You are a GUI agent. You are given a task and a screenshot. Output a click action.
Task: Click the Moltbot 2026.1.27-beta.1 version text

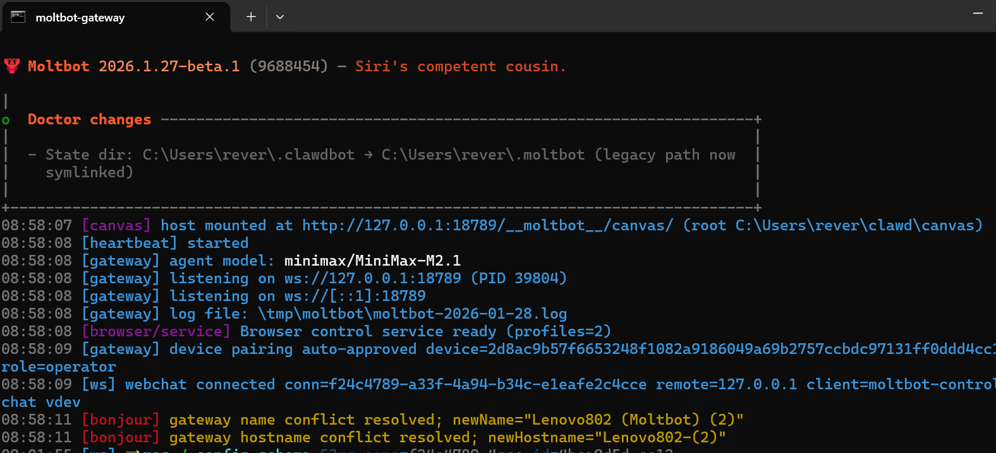(x=133, y=66)
